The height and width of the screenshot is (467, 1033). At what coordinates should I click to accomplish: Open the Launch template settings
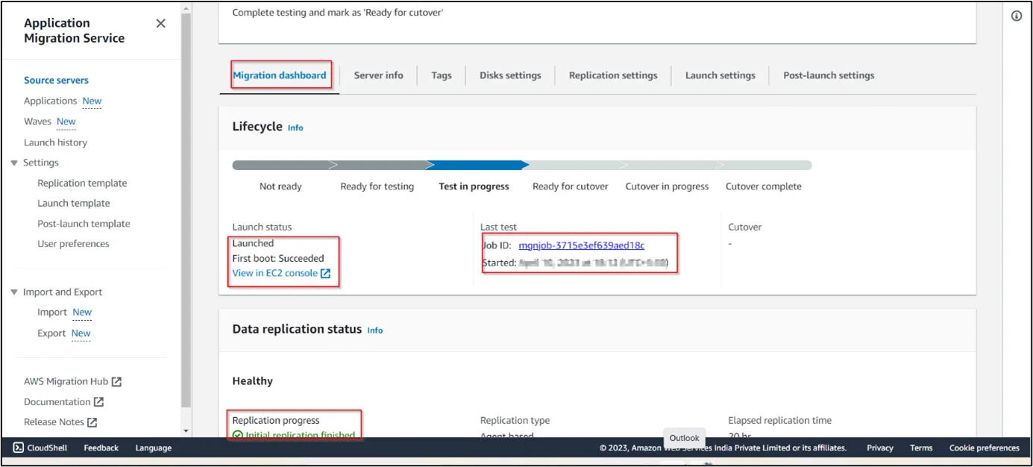tap(74, 204)
